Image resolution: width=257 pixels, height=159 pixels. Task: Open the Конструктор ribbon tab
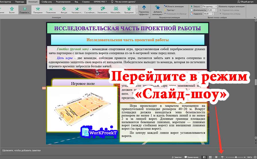[x=5, y=2]
